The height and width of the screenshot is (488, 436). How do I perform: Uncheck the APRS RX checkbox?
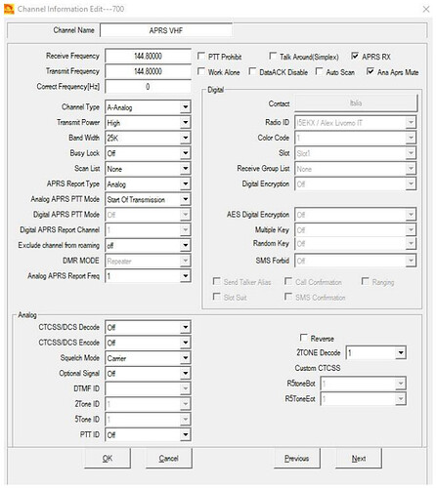point(355,56)
